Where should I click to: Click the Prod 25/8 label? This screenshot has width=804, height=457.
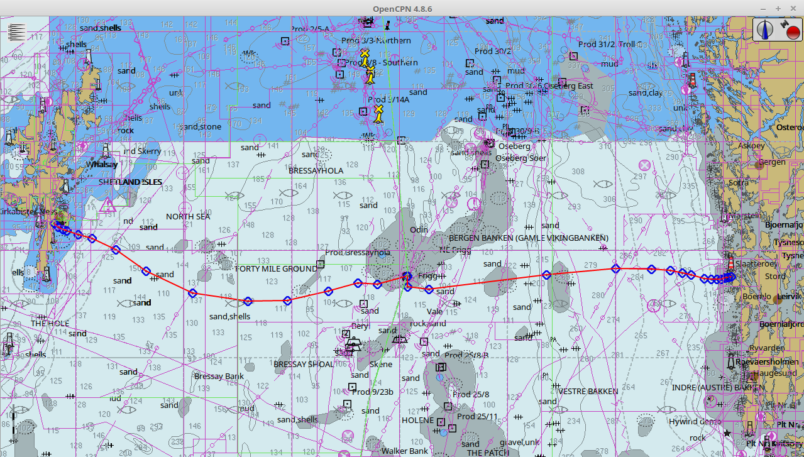pyautogui.click(x=471, y=395)
